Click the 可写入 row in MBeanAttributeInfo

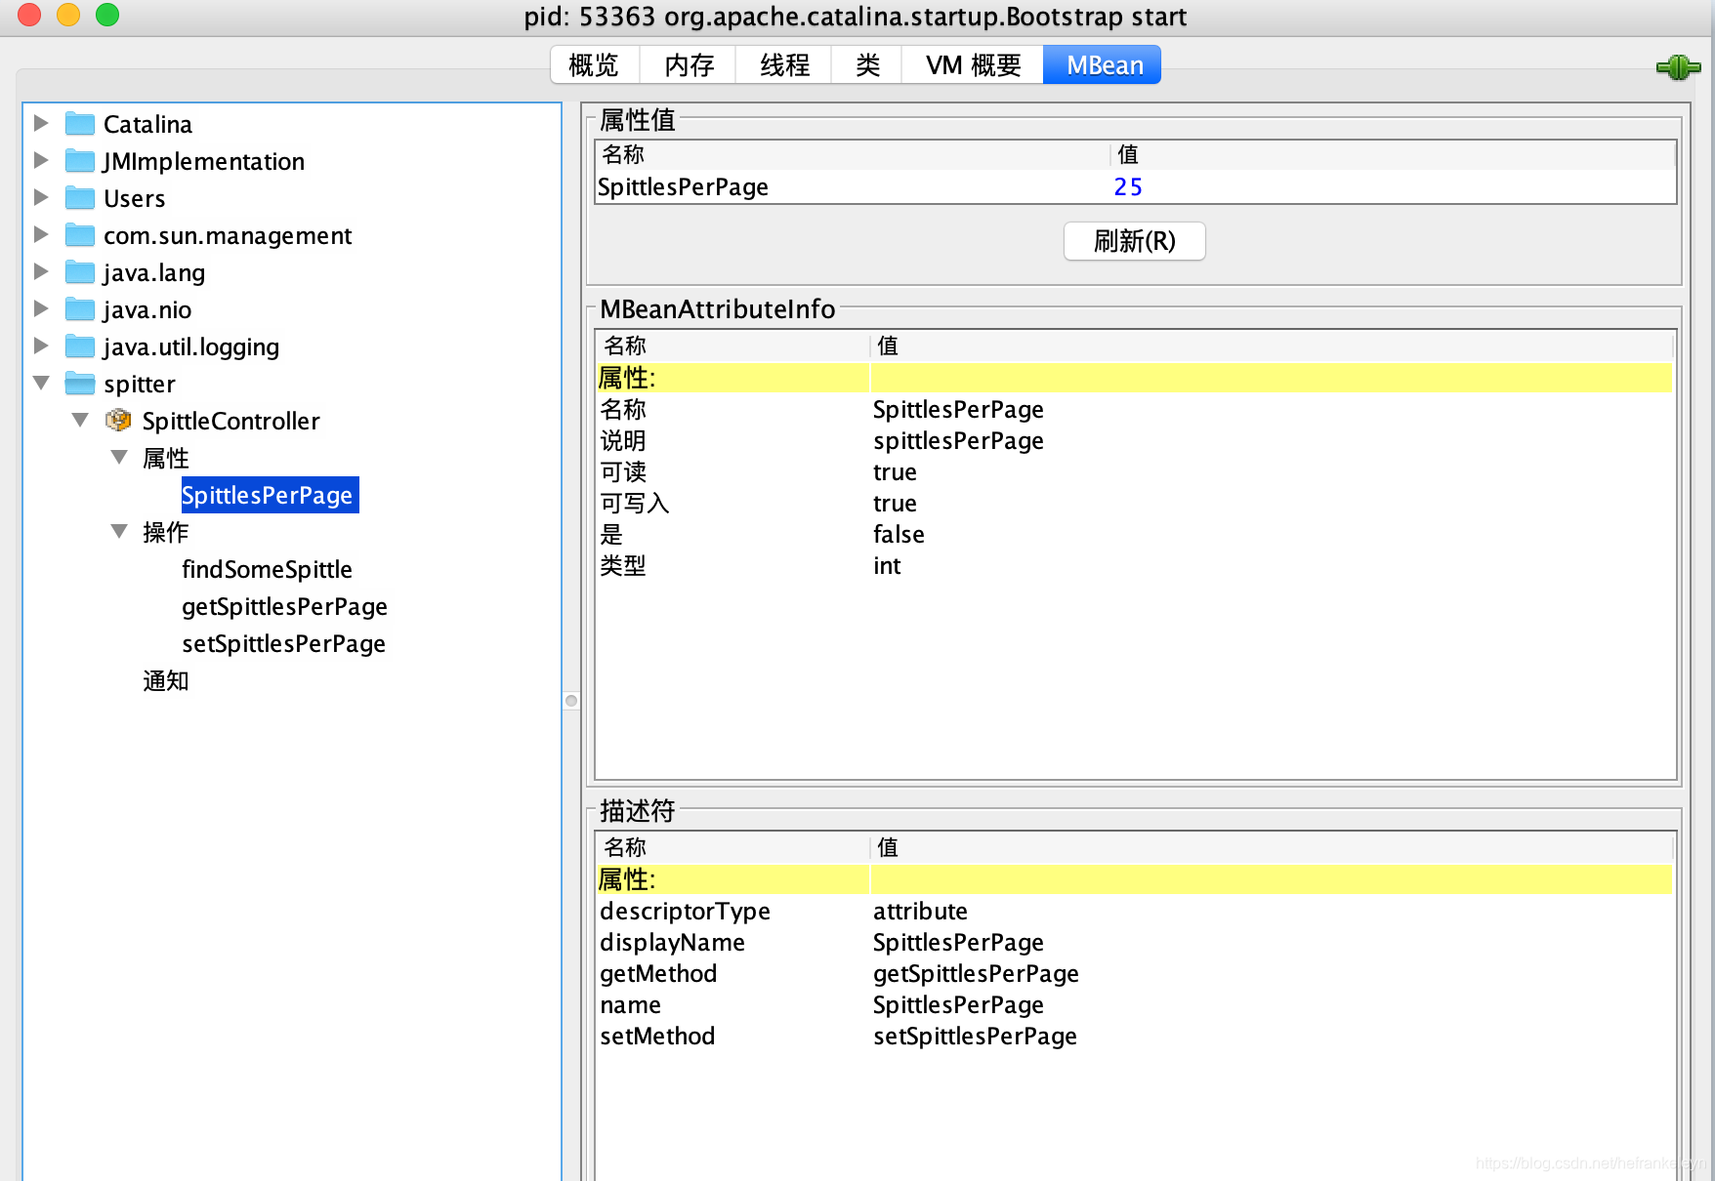(x=1133, y=503)
